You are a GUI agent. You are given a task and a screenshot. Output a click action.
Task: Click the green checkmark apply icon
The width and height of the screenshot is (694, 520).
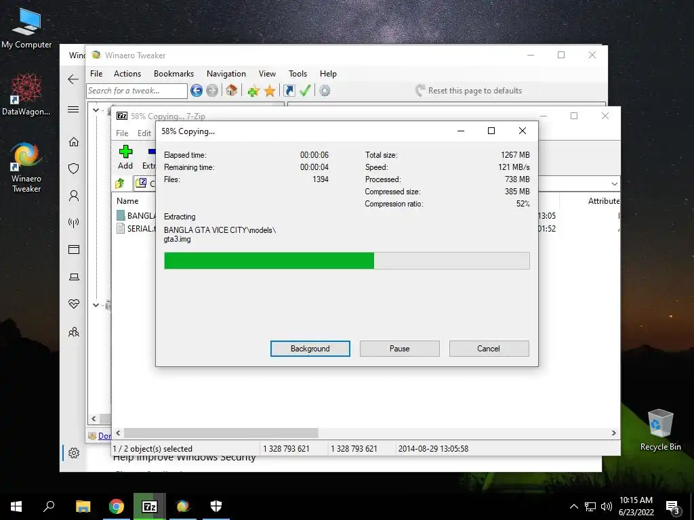pos(305,91)
